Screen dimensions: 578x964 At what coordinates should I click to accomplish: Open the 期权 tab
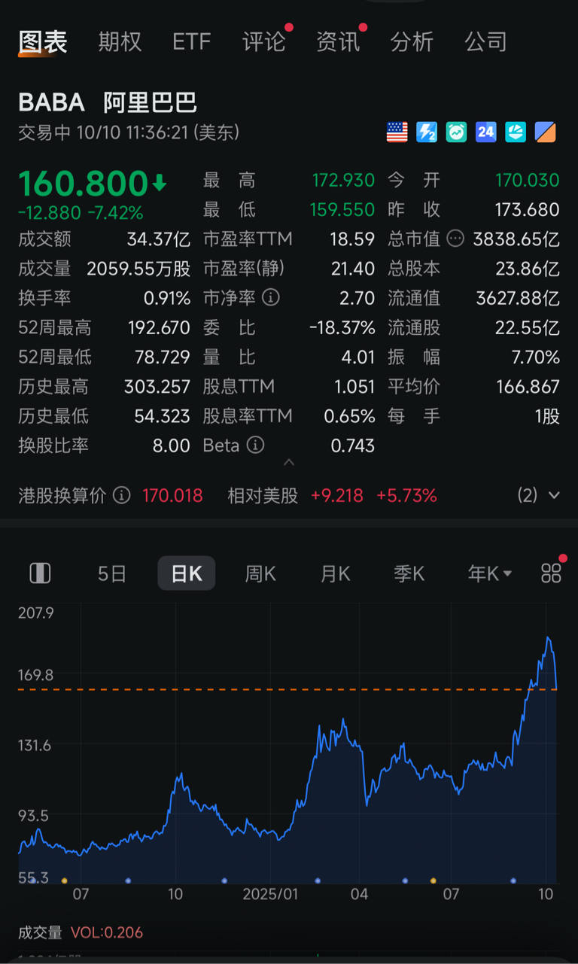120,41
